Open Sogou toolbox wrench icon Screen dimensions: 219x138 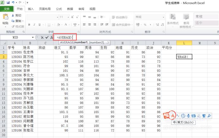(x=209, y=116)
